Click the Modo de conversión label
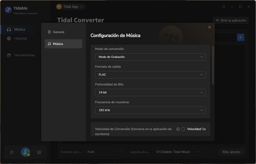Viewport: 256px width, 164px height. 109,49
